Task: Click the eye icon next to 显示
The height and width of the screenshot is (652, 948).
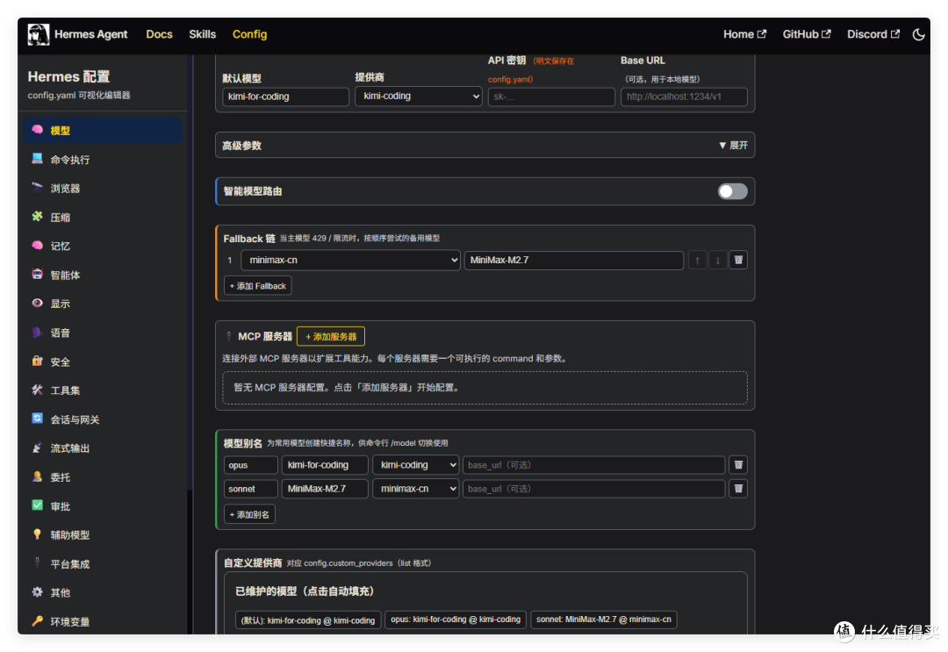Action: click(x=38, y=304)
